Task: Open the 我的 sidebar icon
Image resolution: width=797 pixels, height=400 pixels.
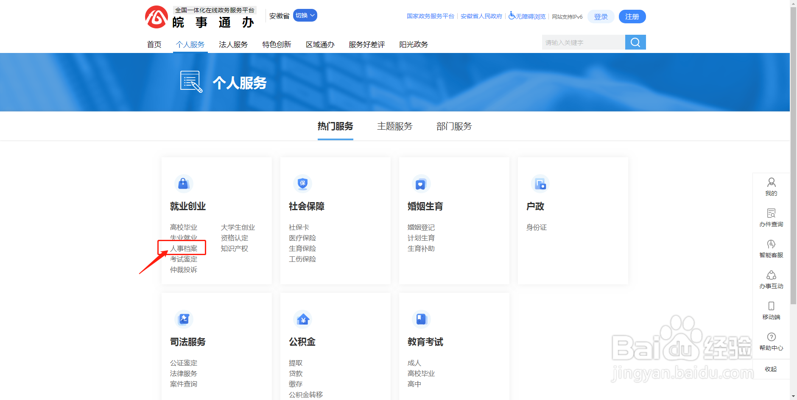Action: point(771,187)
